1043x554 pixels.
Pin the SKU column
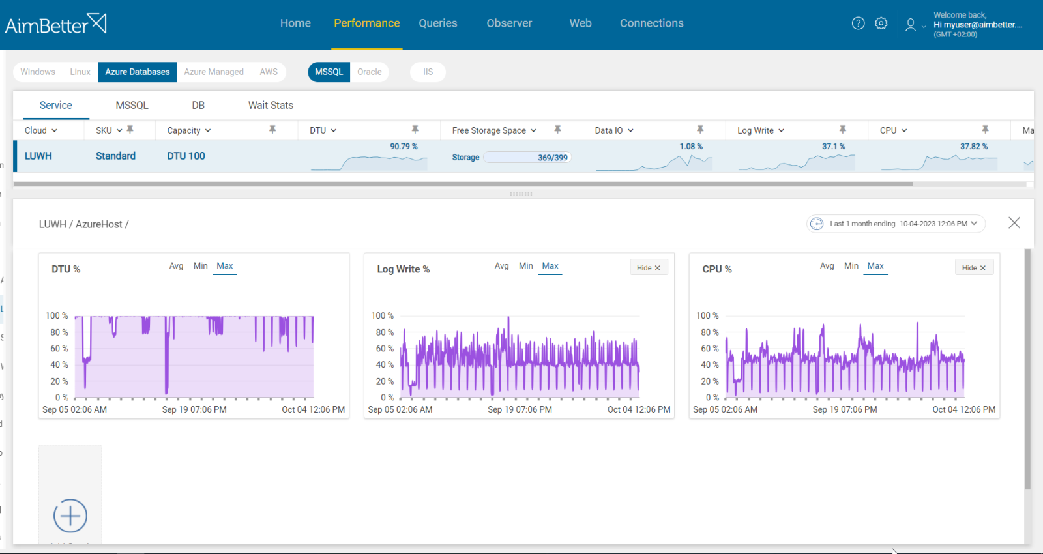tap(130, 130)
